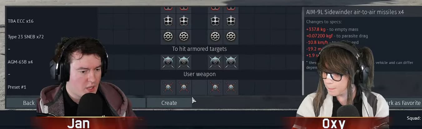422x129 pixels.
Task: Pick the second Type 23 SNEB pod icon
Action: pyautogui.click(x=184, y=37)
